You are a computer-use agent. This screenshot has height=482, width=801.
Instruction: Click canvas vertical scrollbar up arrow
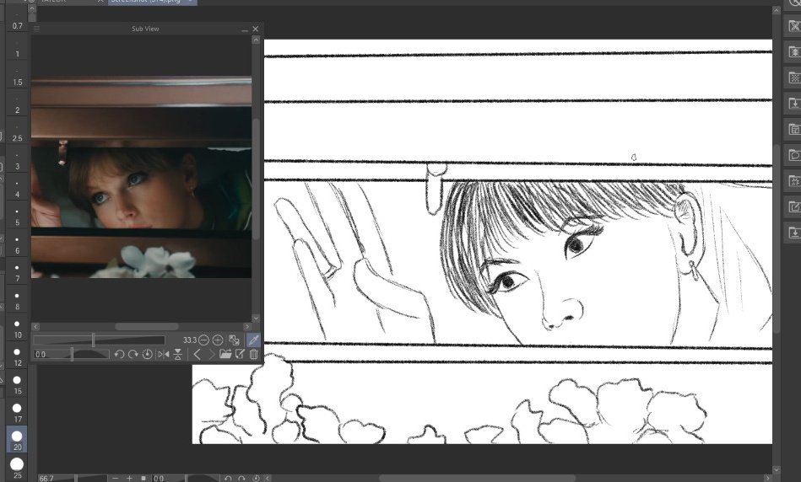[777, 10]
